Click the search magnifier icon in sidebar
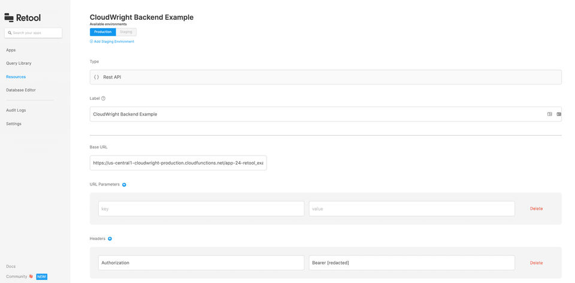This screenshot has height=283, width=575. (10, 33)
